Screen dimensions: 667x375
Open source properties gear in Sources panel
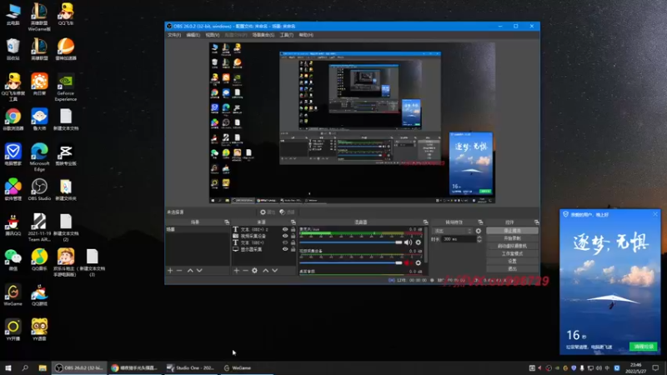click(x=255, y=271)
